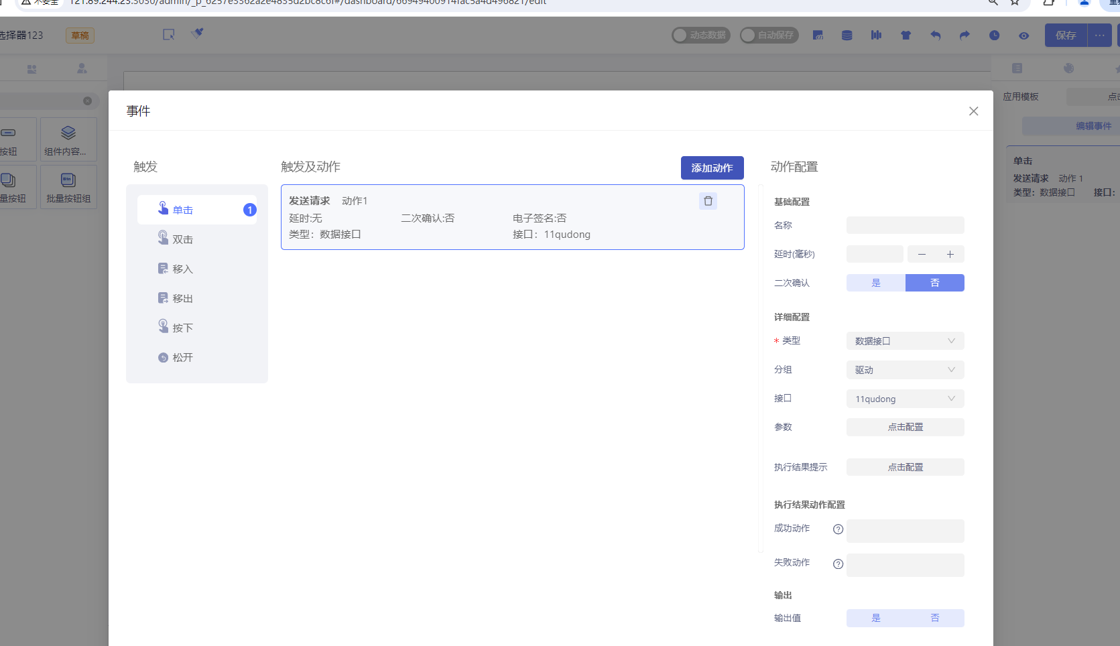Select the 组件内容 component tile

[x=68, y=139]
